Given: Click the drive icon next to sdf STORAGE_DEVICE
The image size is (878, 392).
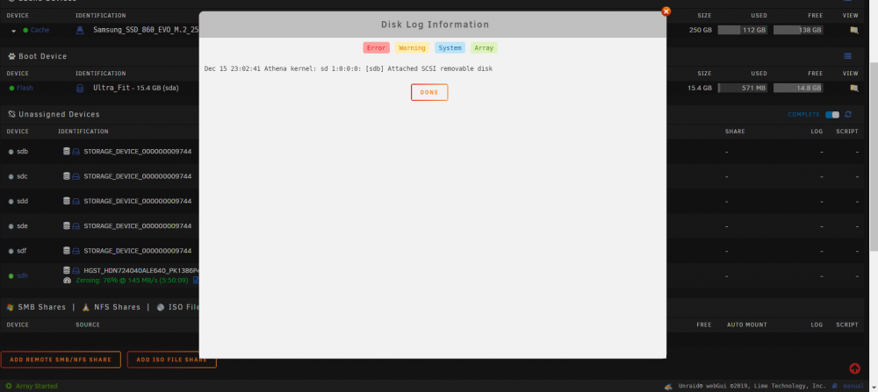Looking at the screenshot, I should pyautogui.click(x=76, y=251).
